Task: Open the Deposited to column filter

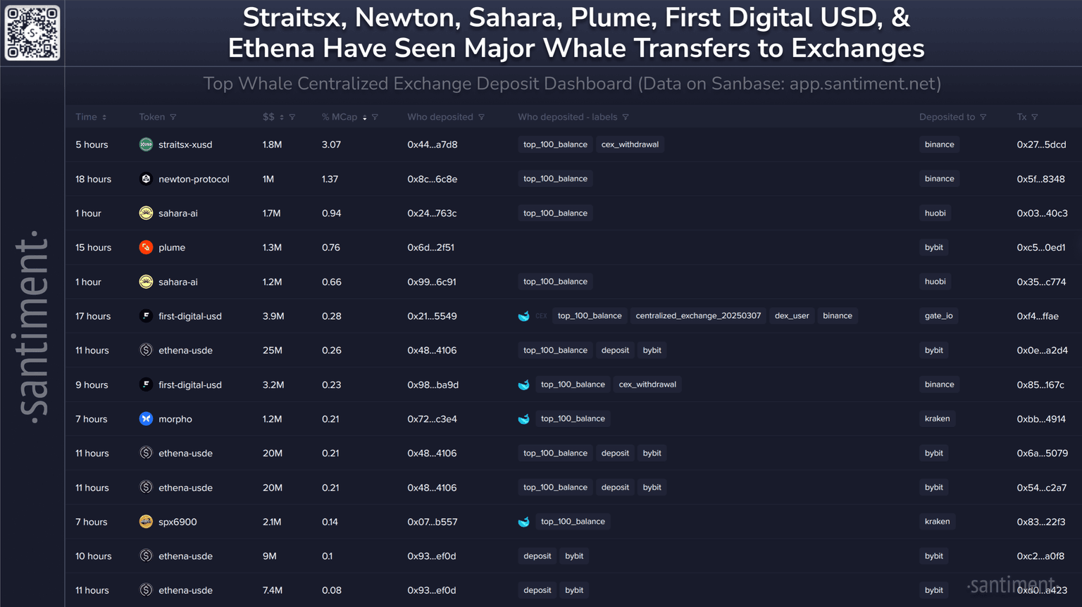Action: [983, 118]
